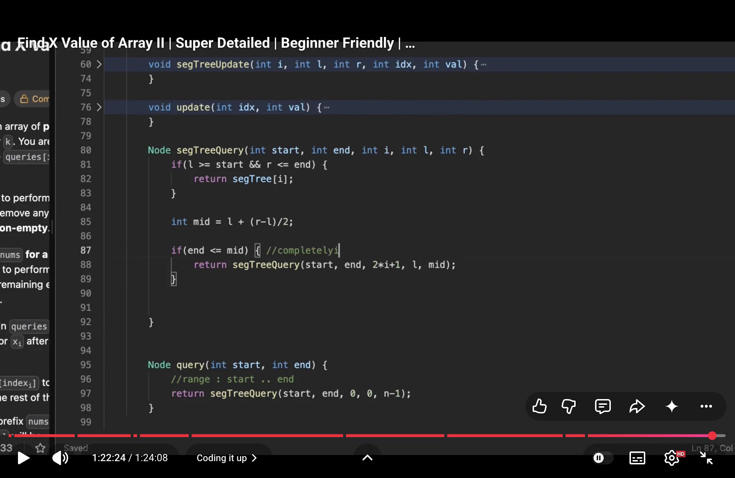Viewport: 735px width, 478px height.
Task: Like the video with thumbs up
Action: pos(539,406)
